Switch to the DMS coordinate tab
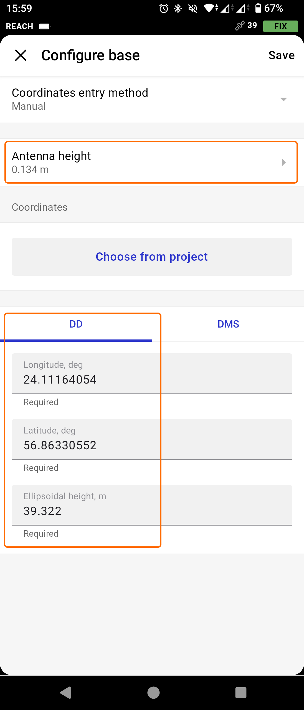Image resolution: width=304 pixels, height=710 pixels. coord(228,324)
